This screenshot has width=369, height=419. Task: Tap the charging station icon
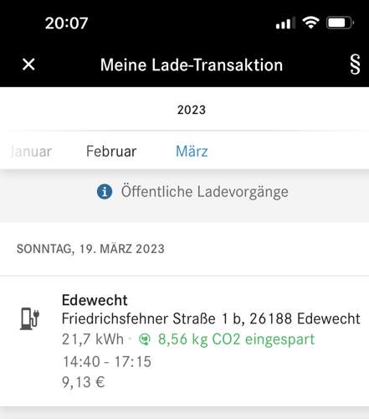click(x=29, y=318)
